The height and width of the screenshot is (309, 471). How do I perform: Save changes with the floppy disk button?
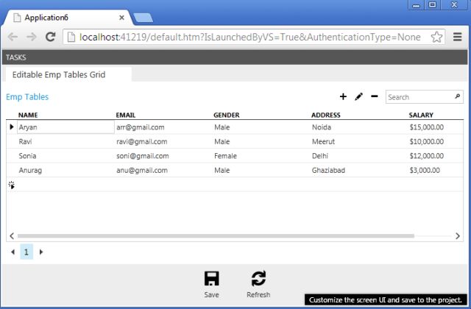[x=211, y=284]
